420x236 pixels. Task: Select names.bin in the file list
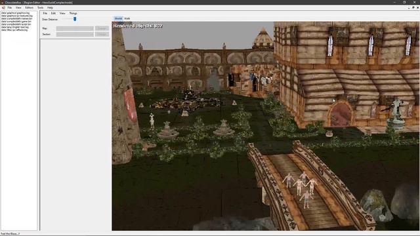16,19
